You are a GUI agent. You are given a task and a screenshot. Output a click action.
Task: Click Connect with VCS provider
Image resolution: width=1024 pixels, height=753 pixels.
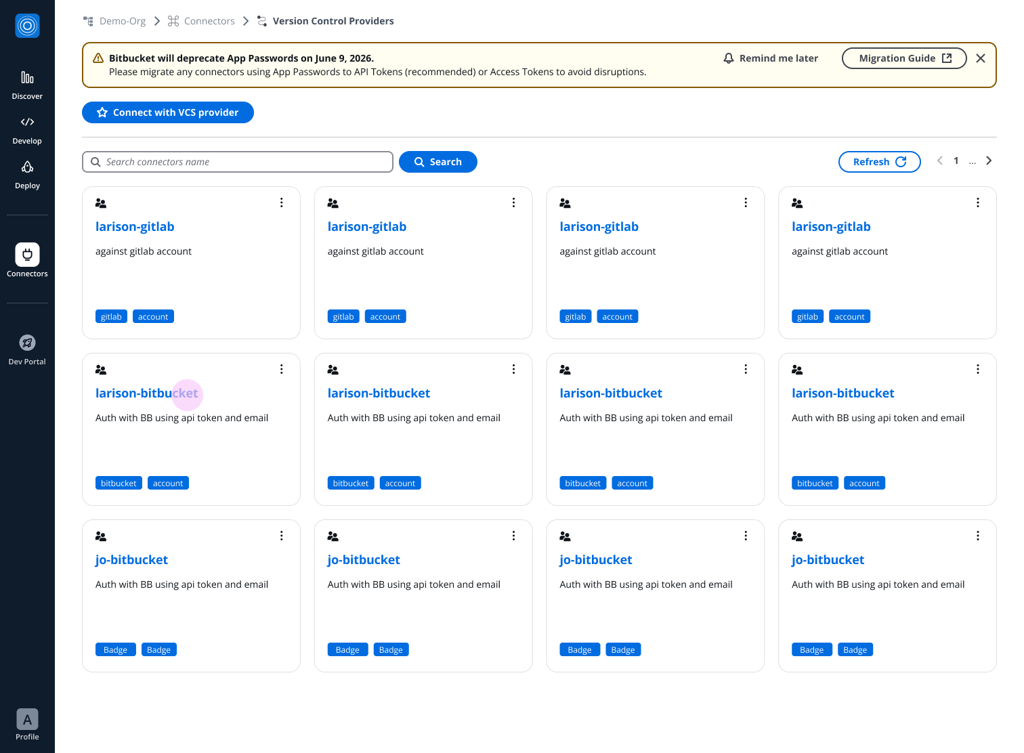click(168, 112)
